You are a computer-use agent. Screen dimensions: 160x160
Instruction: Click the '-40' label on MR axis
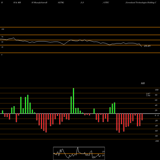click(x=156, y=126)
